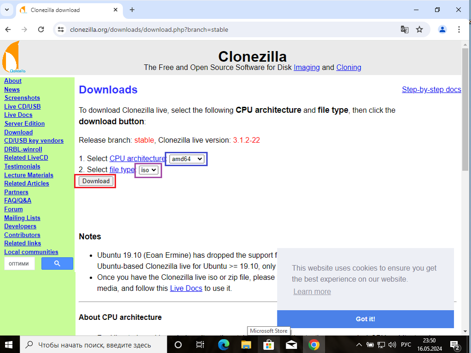Click the Chrome icon on the taskbar
471x353 pixels.
(x=314, y=345)
